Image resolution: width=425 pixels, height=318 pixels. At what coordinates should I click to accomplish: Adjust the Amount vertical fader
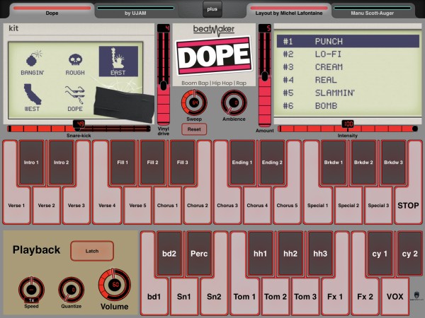click(x=264, y=75)
